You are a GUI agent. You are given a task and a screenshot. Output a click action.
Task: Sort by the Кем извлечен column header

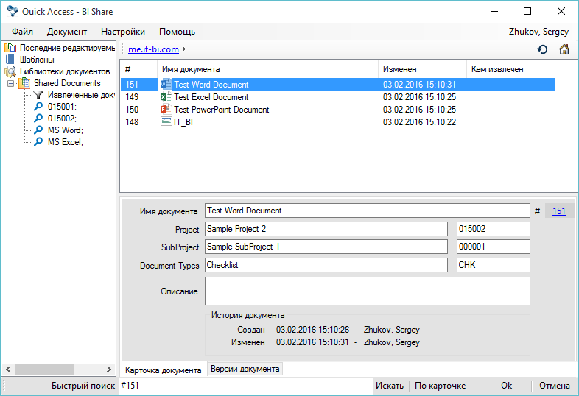point(511,69)
